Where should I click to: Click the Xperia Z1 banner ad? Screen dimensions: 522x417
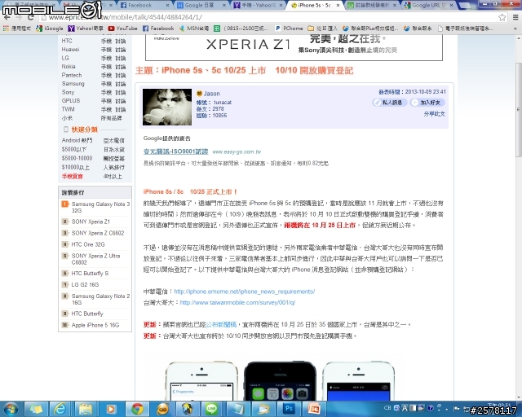[294, 47]
